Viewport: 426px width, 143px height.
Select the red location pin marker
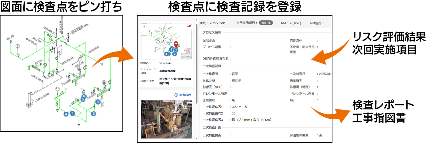(x=176, y=45)
